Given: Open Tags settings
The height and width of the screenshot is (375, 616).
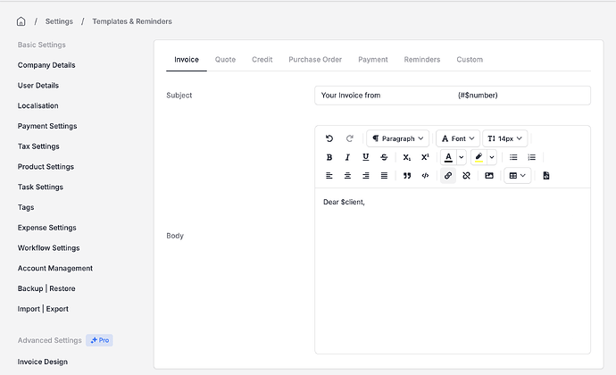Looking at the screenshot, I should coord(26,207).
